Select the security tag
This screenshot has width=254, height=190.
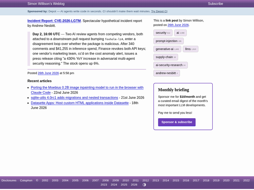click(163, 33)
